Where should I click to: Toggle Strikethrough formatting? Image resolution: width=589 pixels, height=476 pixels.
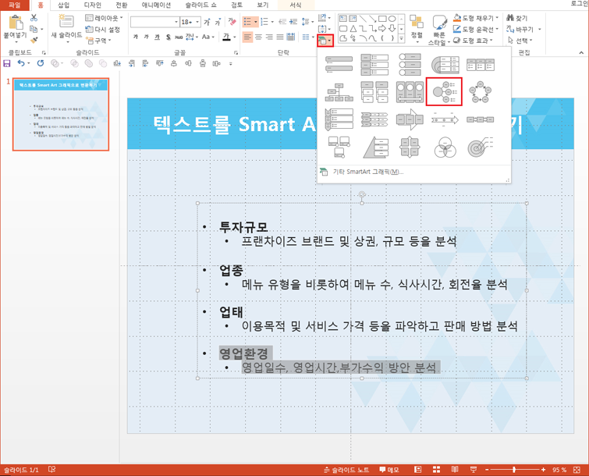point(179,37)
